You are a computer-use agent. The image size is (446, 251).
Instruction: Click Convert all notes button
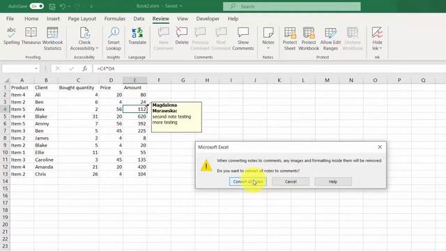point(248,181)
